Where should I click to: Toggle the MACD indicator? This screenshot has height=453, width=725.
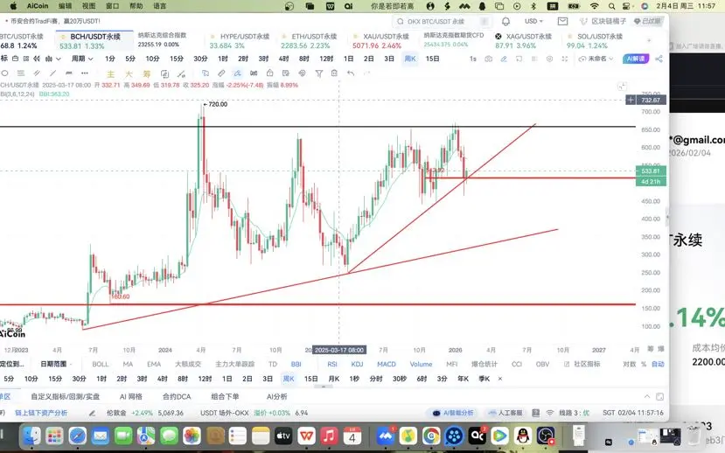tap(386, 365)
